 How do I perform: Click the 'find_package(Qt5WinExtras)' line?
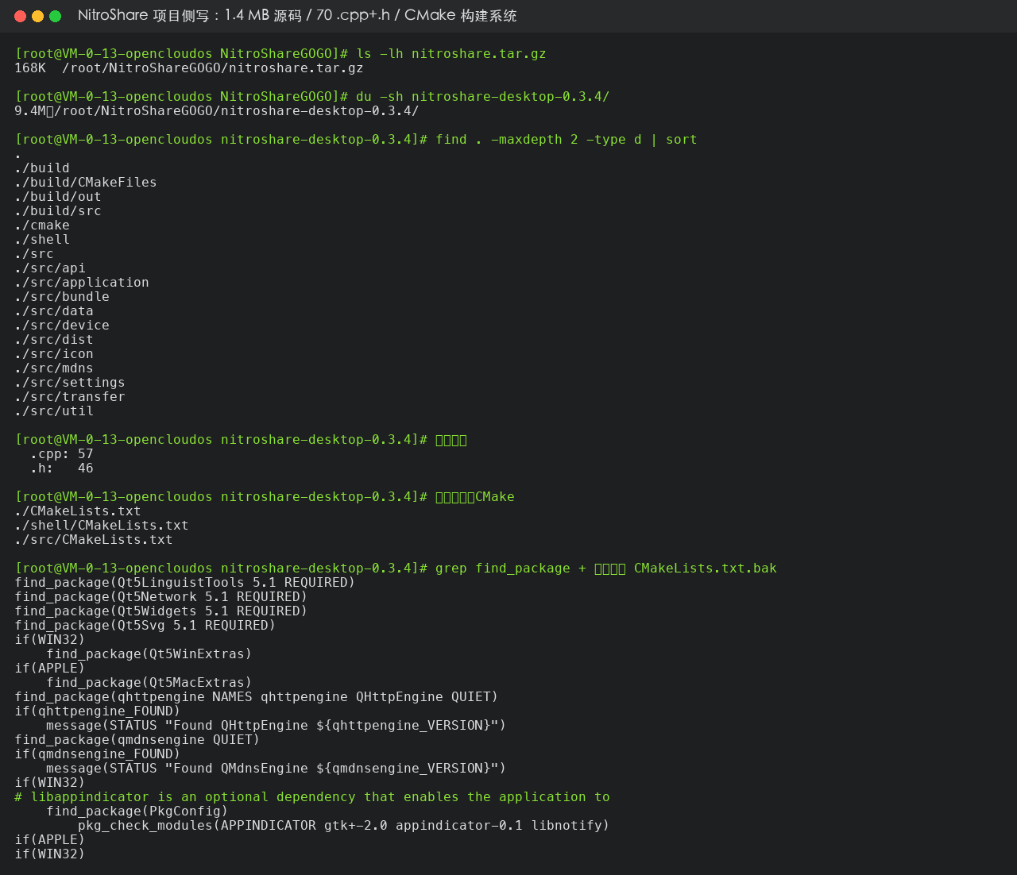coord(149,654)
